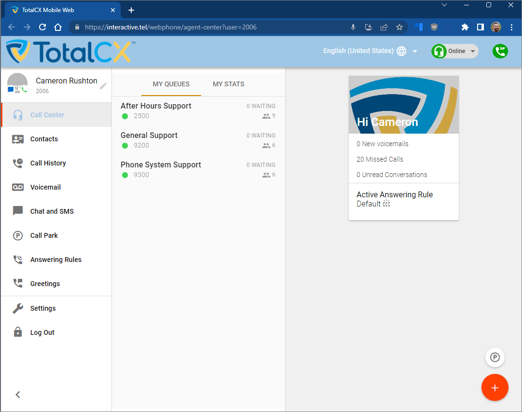The height and width of the screenshot is (412, 522).
Task: Click the Active Answering Rule Default entry
Action: tap(395, 199)
